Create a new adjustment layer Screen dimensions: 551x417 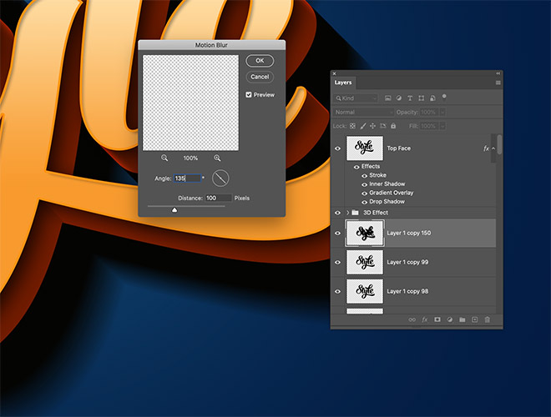point(449,319)
